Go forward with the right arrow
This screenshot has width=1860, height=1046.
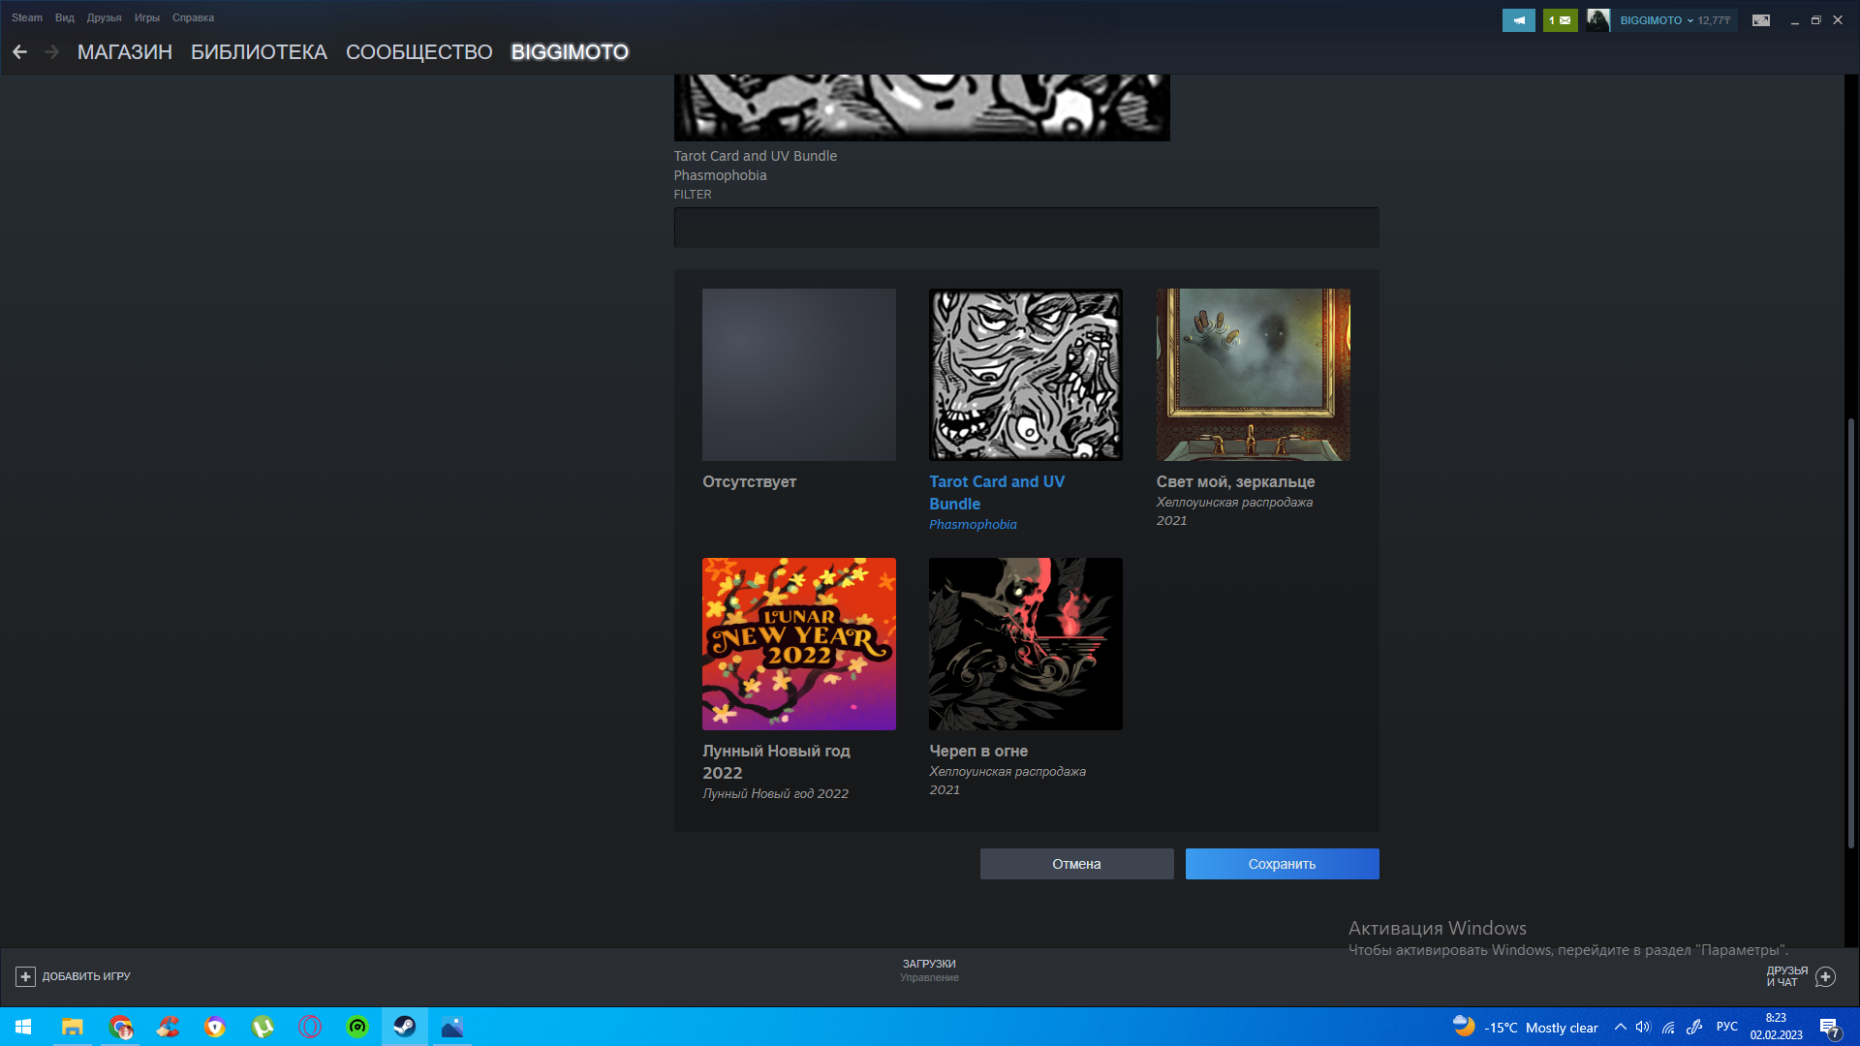(x=52, y=52)
